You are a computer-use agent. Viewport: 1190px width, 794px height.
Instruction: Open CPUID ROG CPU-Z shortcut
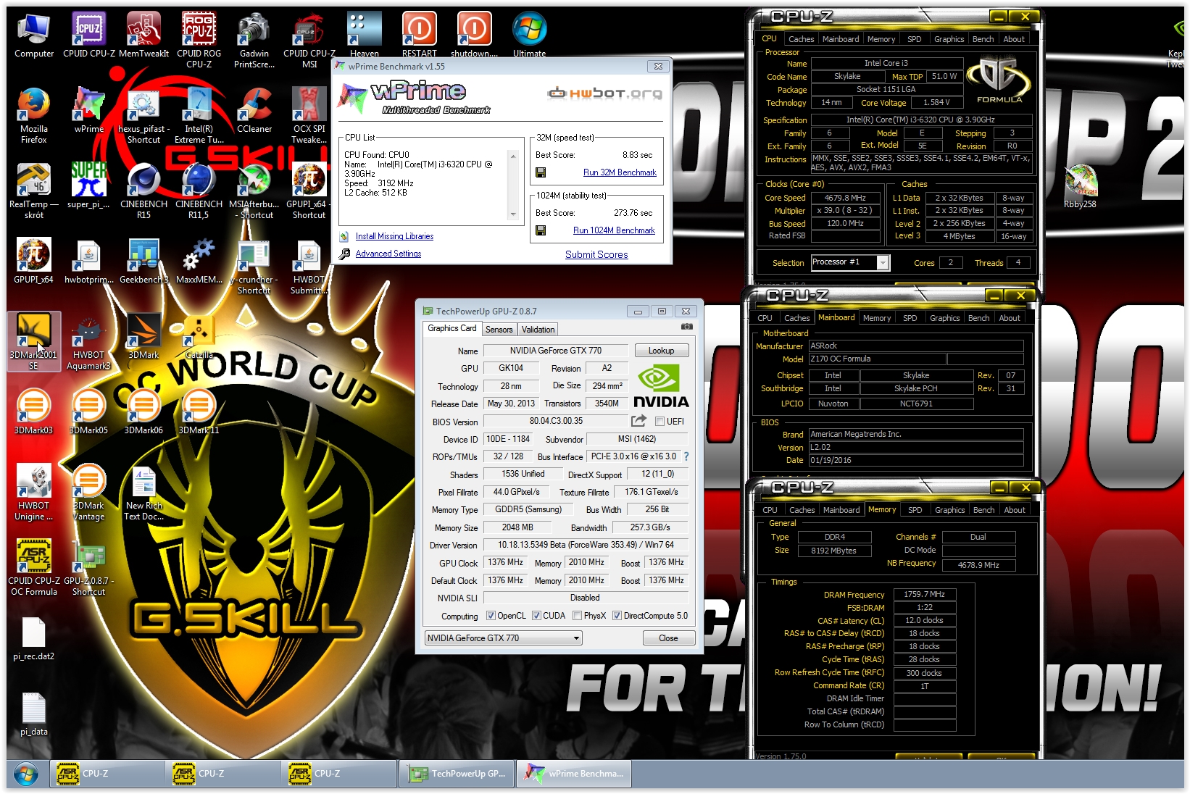pyautogui.click(x=199, y=40)
